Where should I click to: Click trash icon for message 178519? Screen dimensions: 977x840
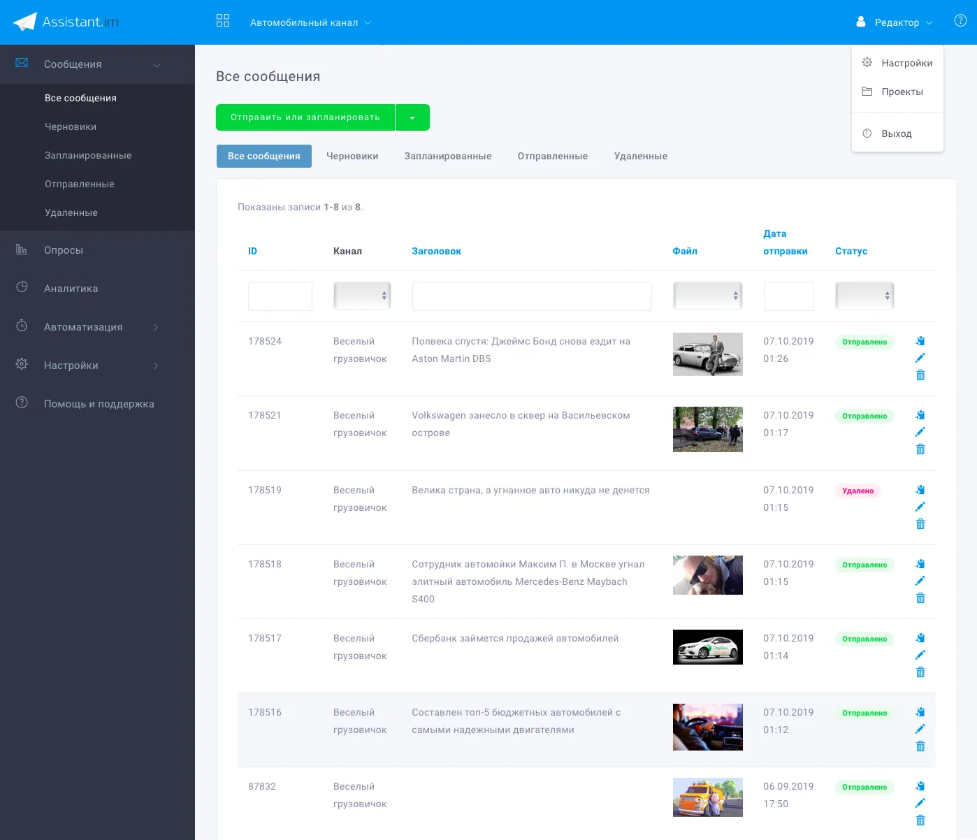click(920, 524)
